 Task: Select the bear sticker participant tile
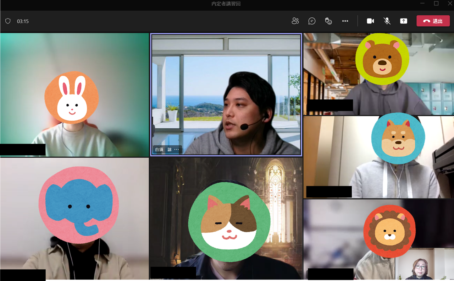tap(378, 74)
